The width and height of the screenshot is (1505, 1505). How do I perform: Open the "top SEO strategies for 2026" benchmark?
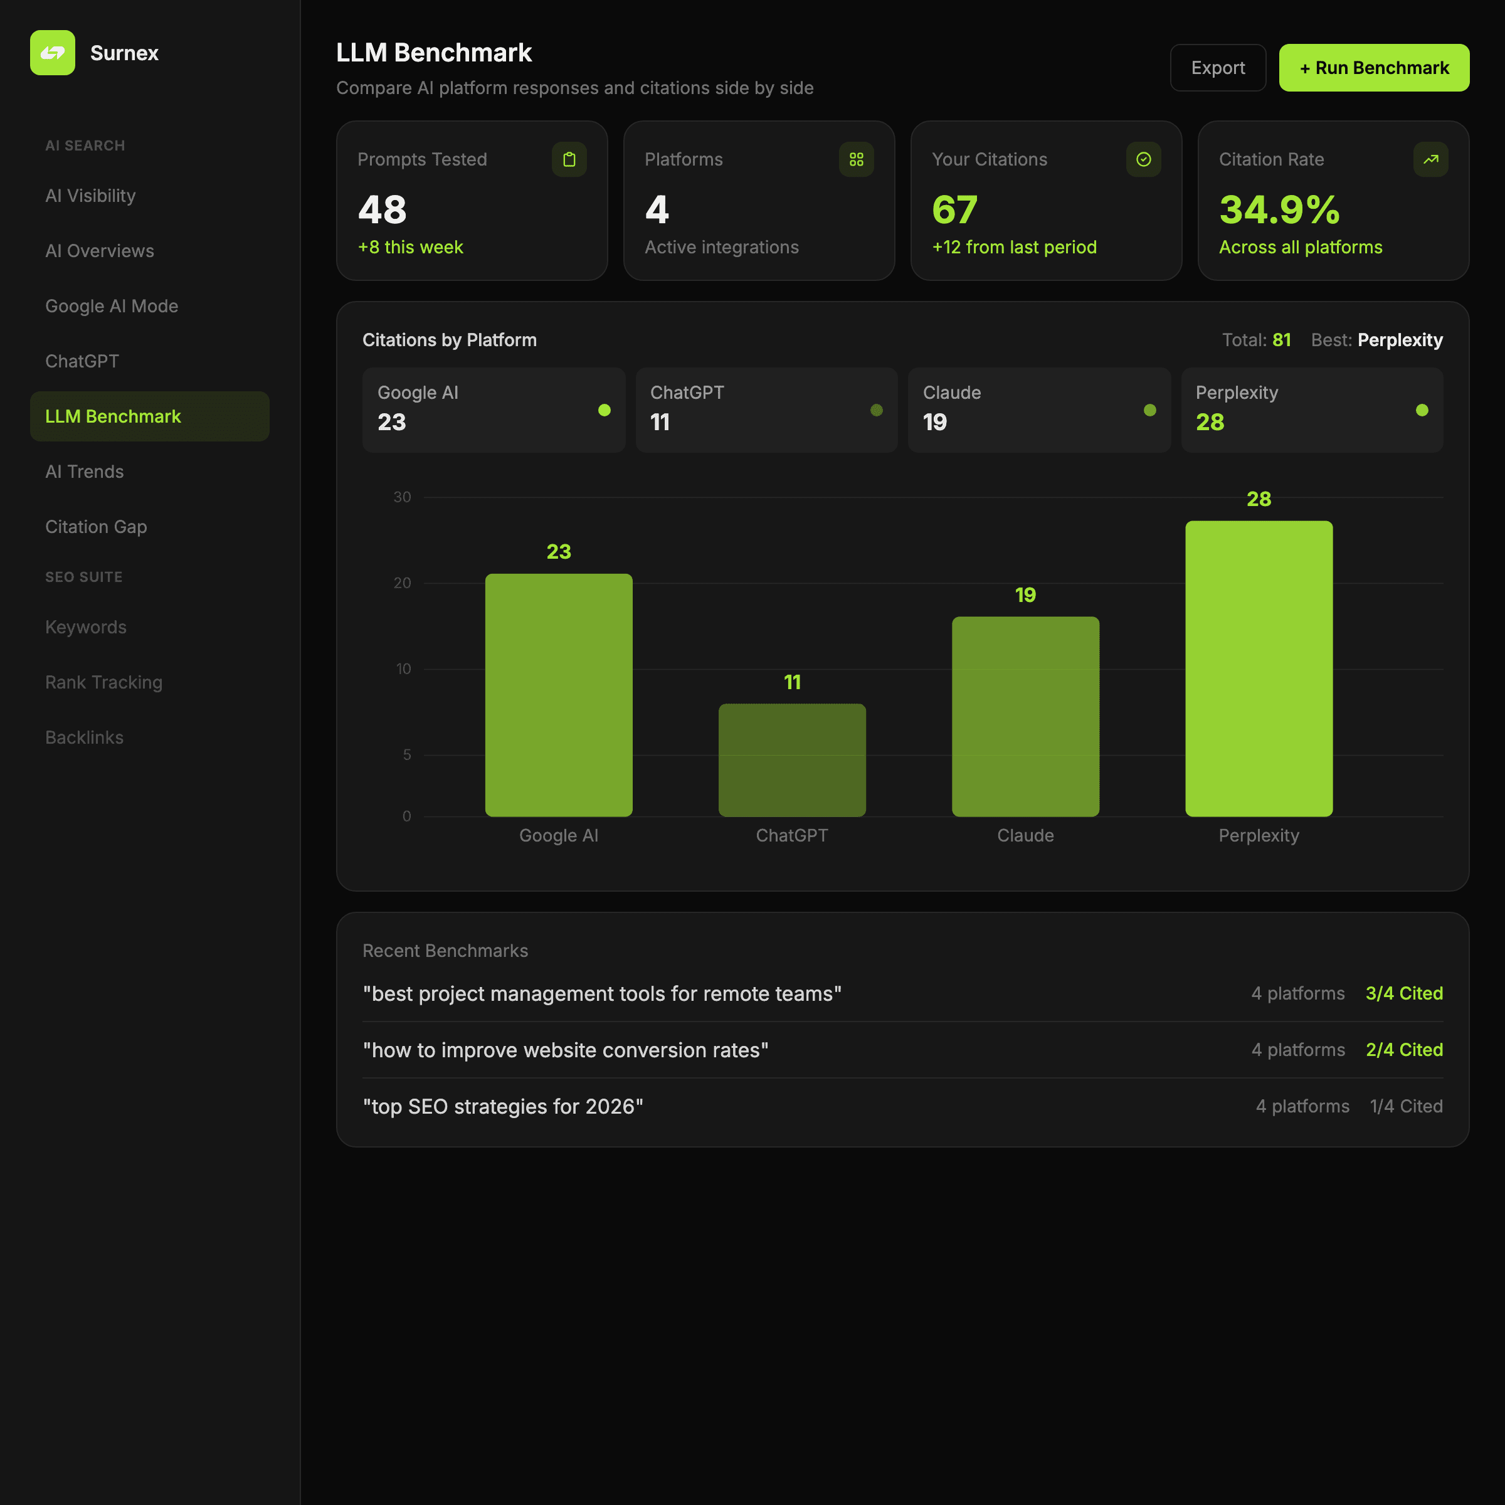click(502, 1106)
